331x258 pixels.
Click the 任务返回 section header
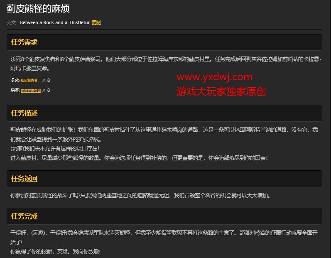[x=25, y=179]
